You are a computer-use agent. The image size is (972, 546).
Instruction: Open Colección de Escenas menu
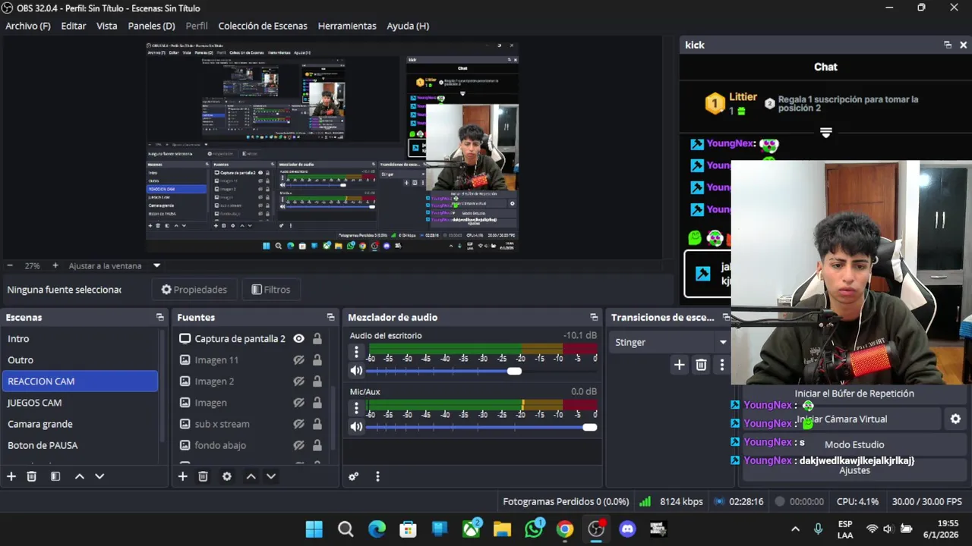[263, 26]
